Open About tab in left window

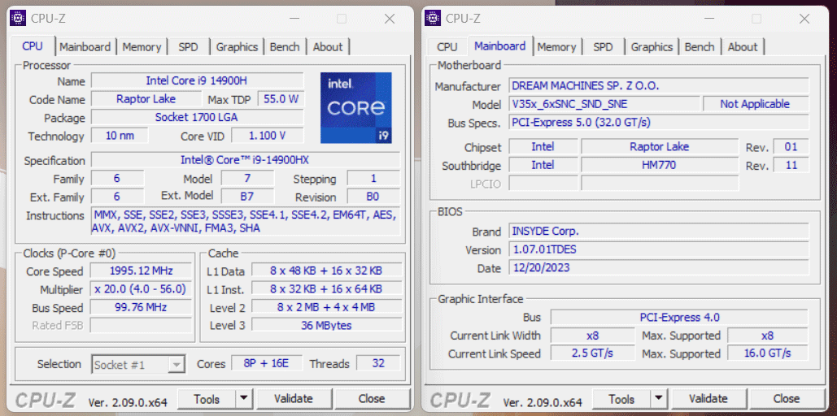click(x=328, y=47)
